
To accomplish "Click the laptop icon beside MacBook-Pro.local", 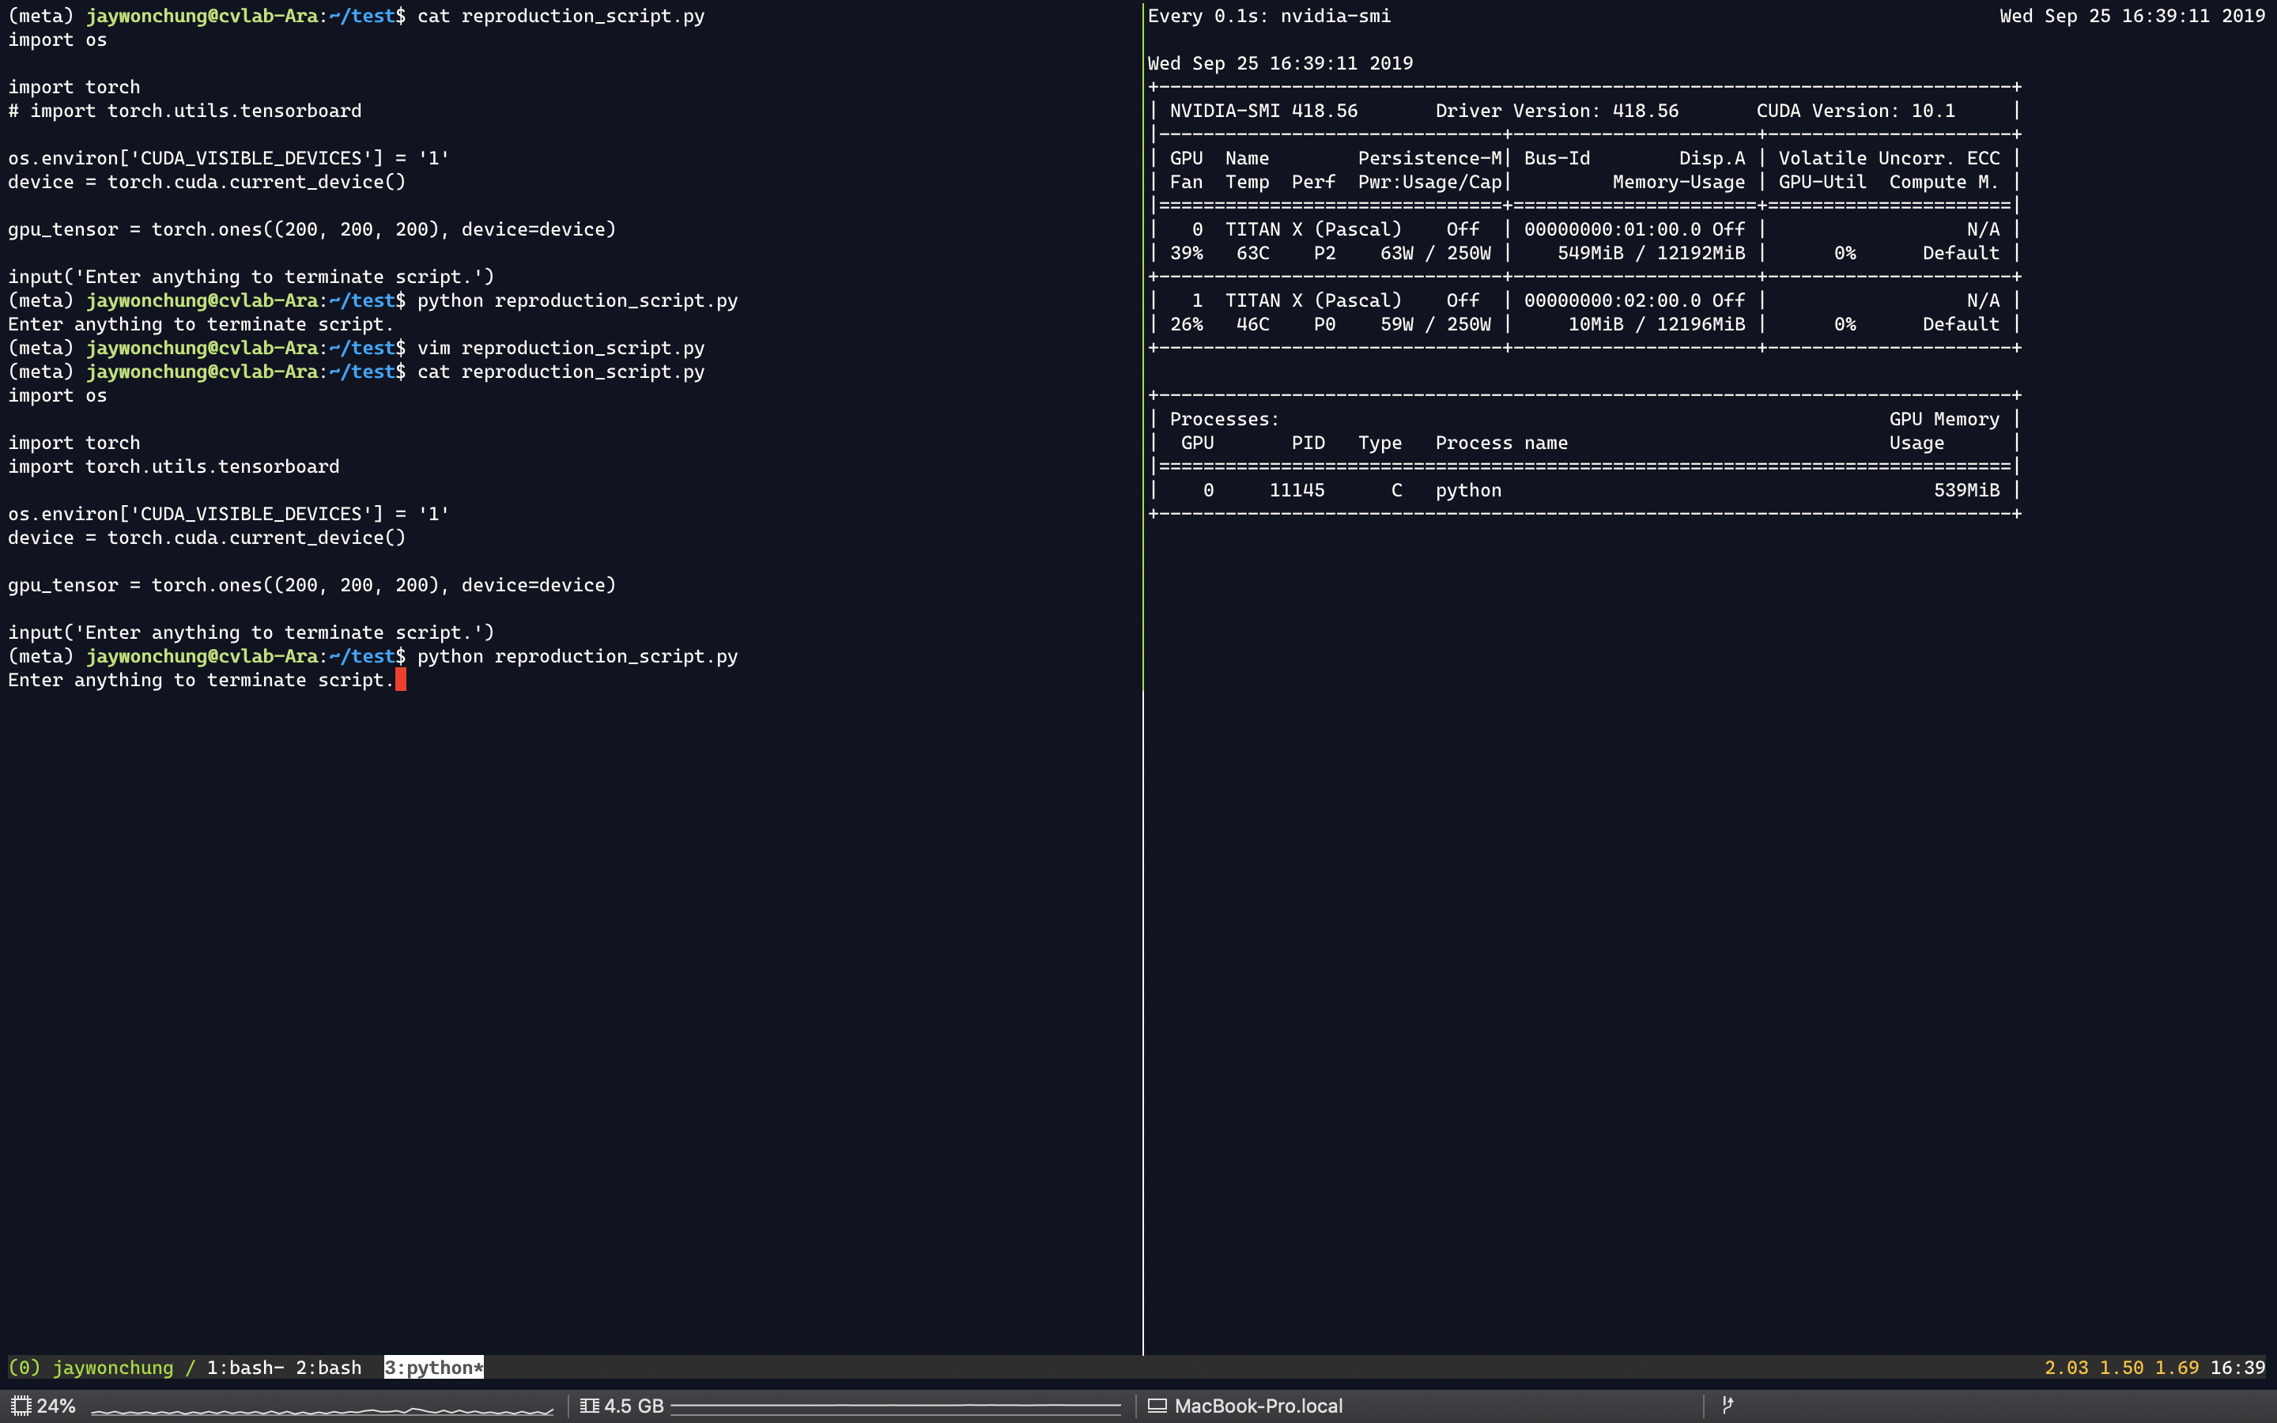I will (1160, 1406).
